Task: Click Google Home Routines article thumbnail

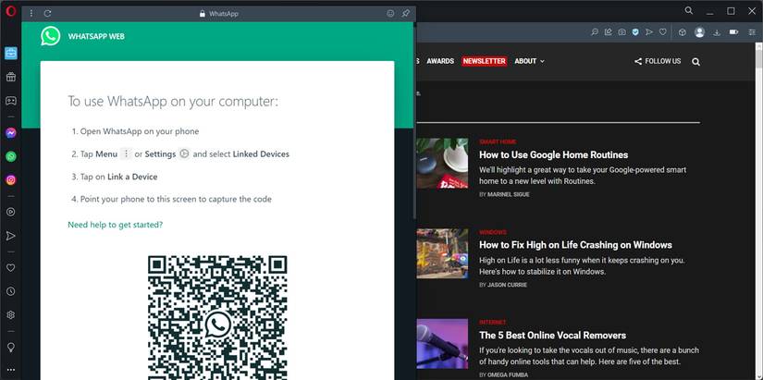Action: coord(442,163)
